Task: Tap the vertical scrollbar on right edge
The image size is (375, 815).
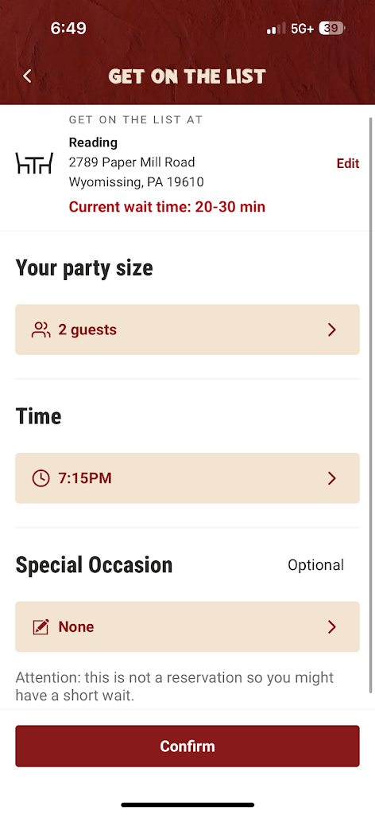Action: tap(371, 405)
